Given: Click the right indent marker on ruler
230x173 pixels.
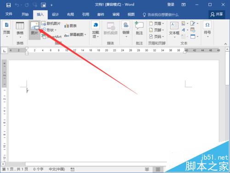Looking at the screenshot, I should tap(185, 52).
